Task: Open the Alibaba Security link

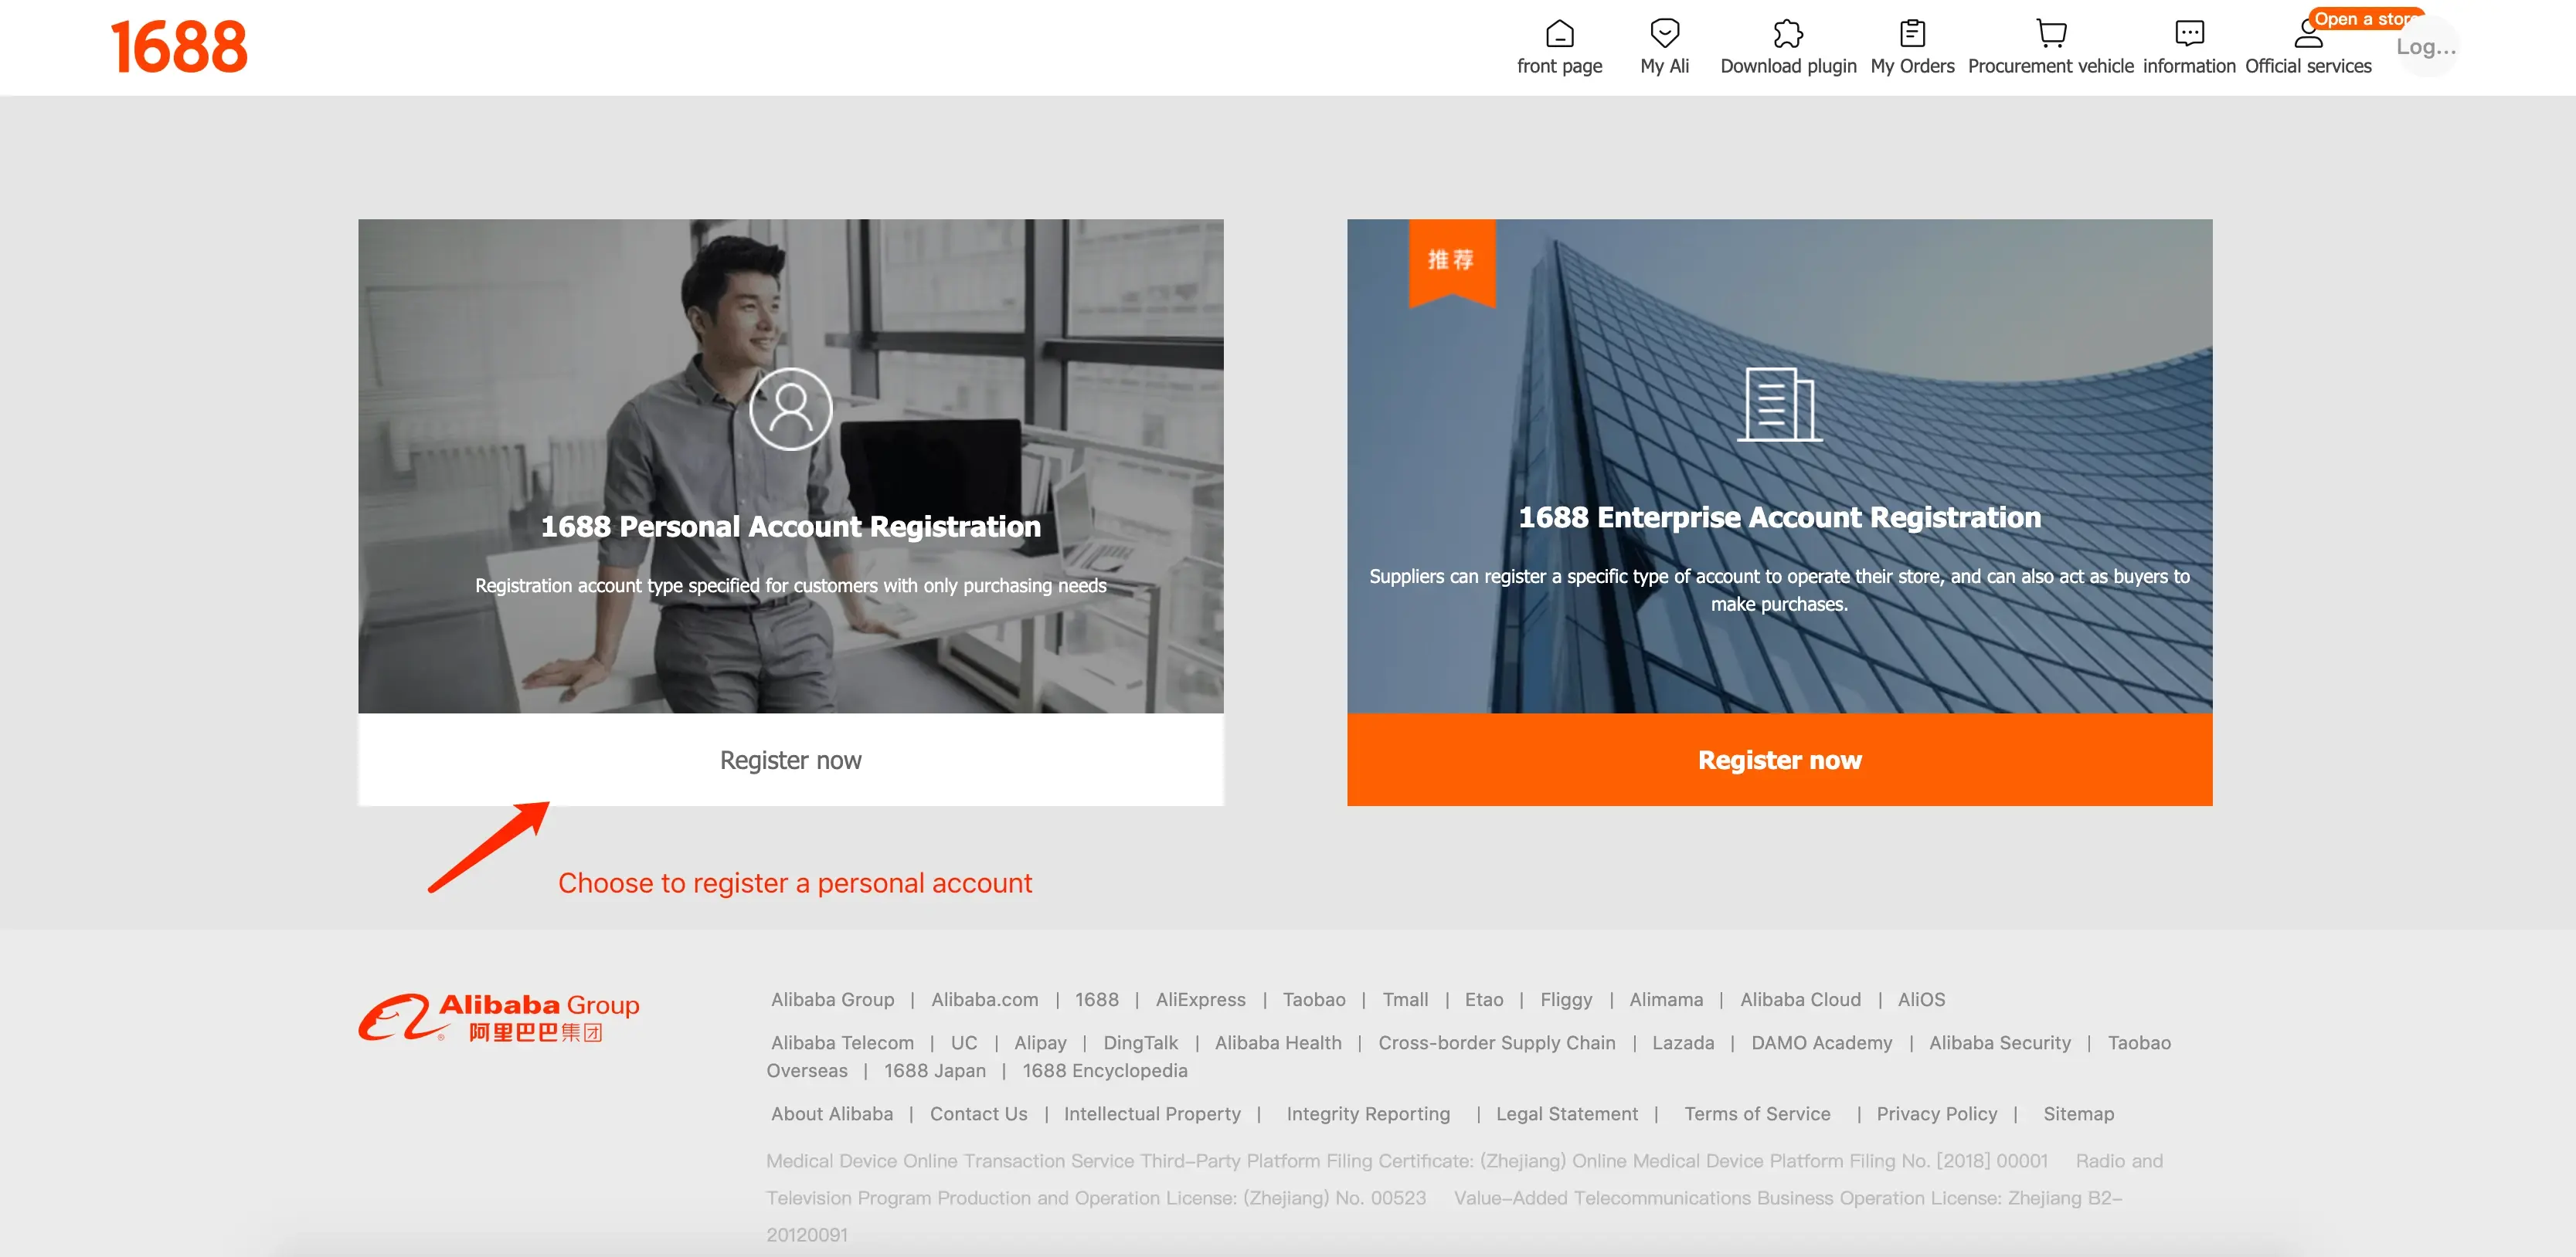Action: (x=1999, y=1042)
